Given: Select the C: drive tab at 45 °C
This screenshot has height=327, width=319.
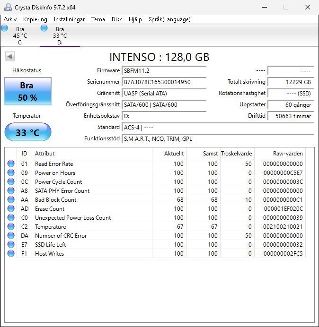Looking at the screenshot, I should pyautogui.click(x=20, y=35).
